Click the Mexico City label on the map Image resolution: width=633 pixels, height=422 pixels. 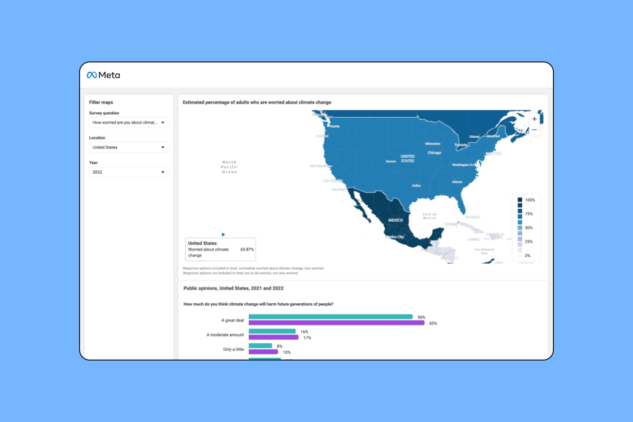394,237
